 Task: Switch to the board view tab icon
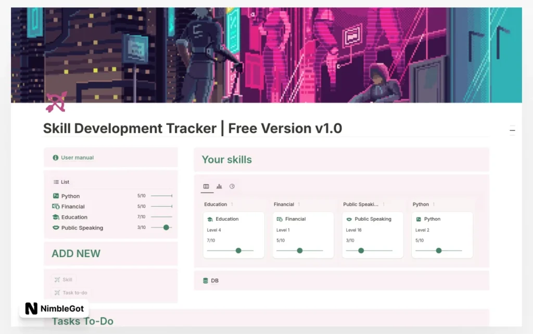click(x=206, y=186)
